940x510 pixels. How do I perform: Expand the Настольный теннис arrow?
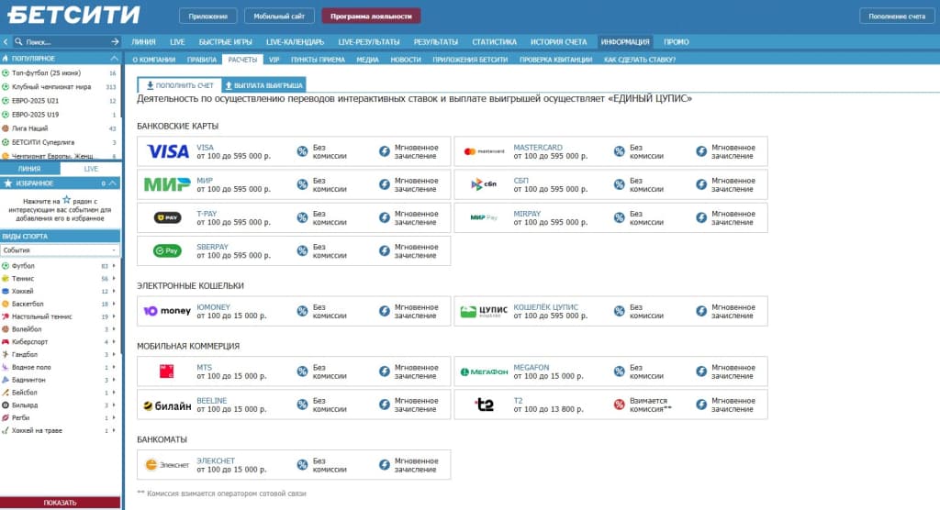pos(114,316)
